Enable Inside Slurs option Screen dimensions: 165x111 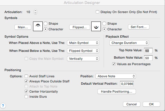(x=26, y=97)
